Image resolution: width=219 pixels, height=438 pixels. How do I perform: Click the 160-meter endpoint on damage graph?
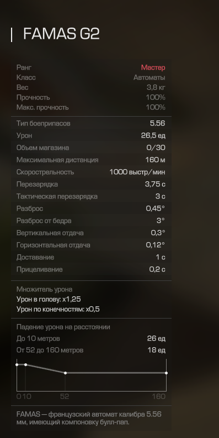[x=167, y=373]
